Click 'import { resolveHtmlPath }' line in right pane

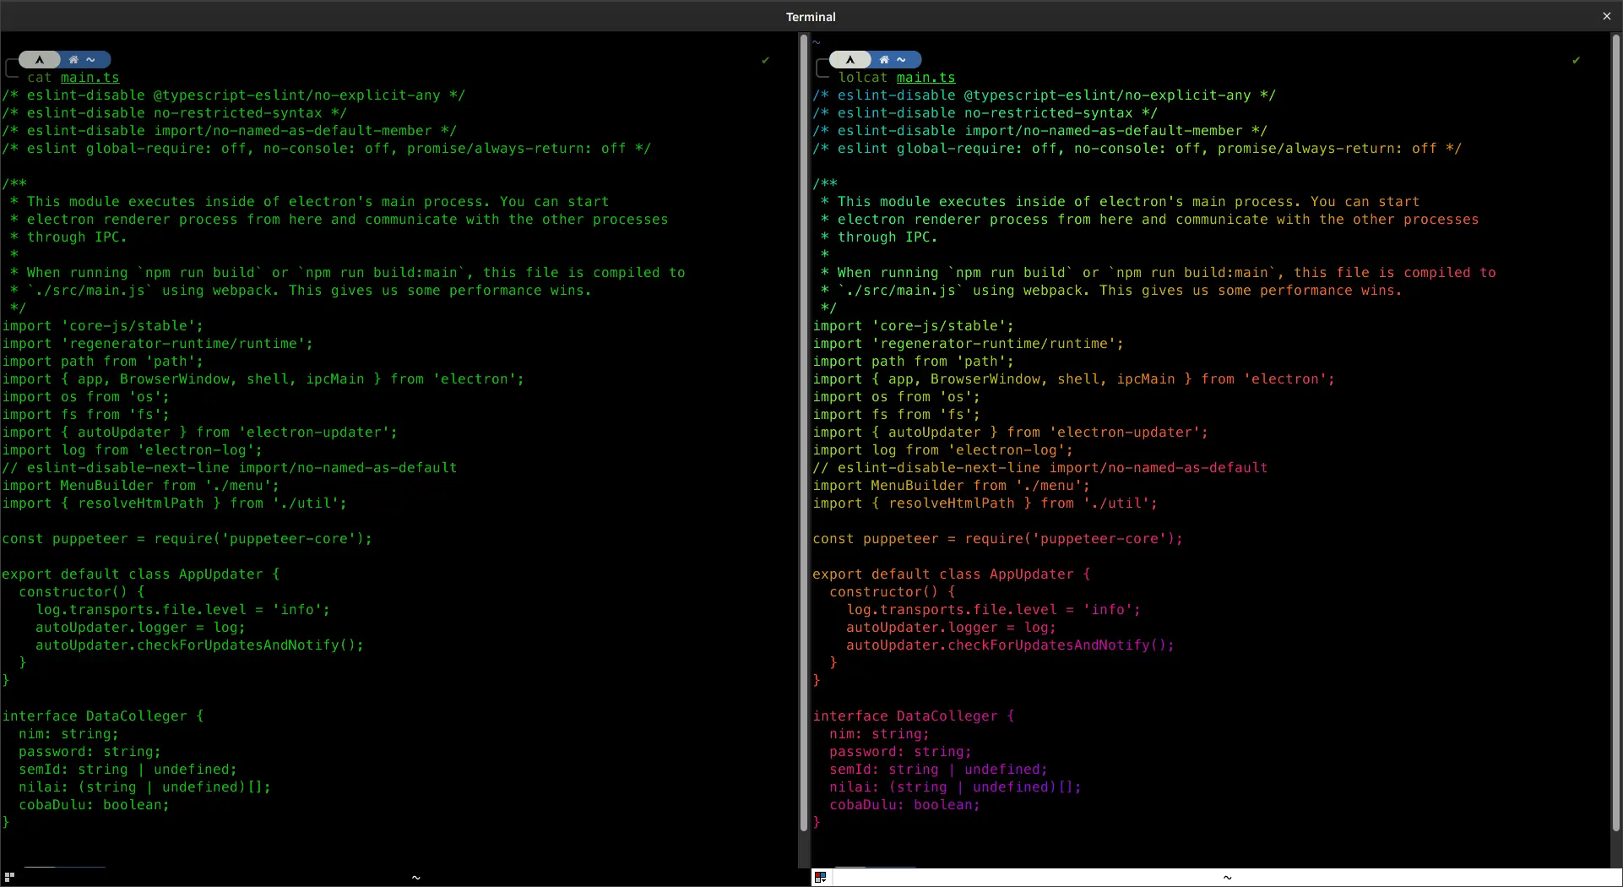point(985,503)
